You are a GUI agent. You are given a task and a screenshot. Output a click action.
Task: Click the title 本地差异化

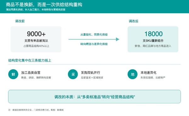[x=148, y=72]
